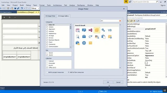
Task: Open the Analyze menu
Action: point(72,5)
